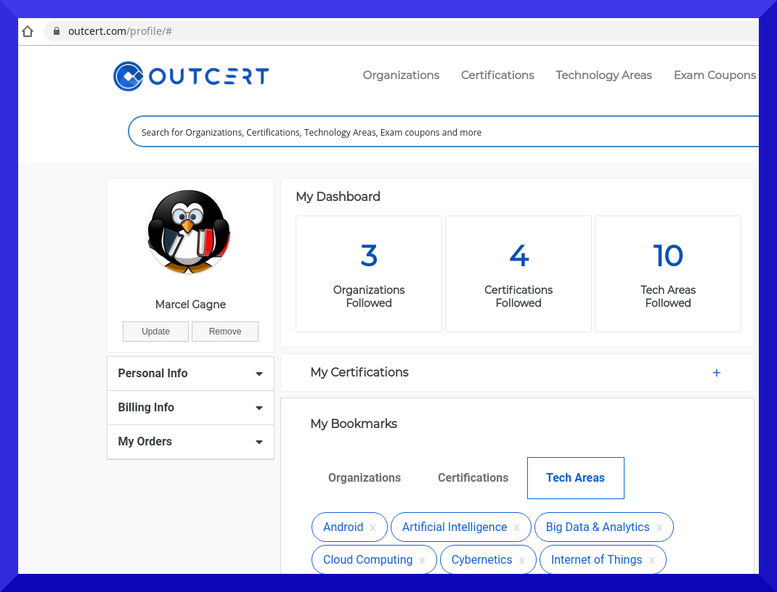Remove the Android bookmark tag
The image size is (777, 592).
tap(373, 527)
